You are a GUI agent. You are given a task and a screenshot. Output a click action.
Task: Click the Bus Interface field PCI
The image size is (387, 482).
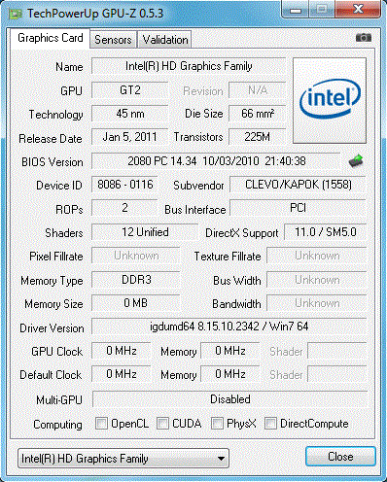[298, 208]
